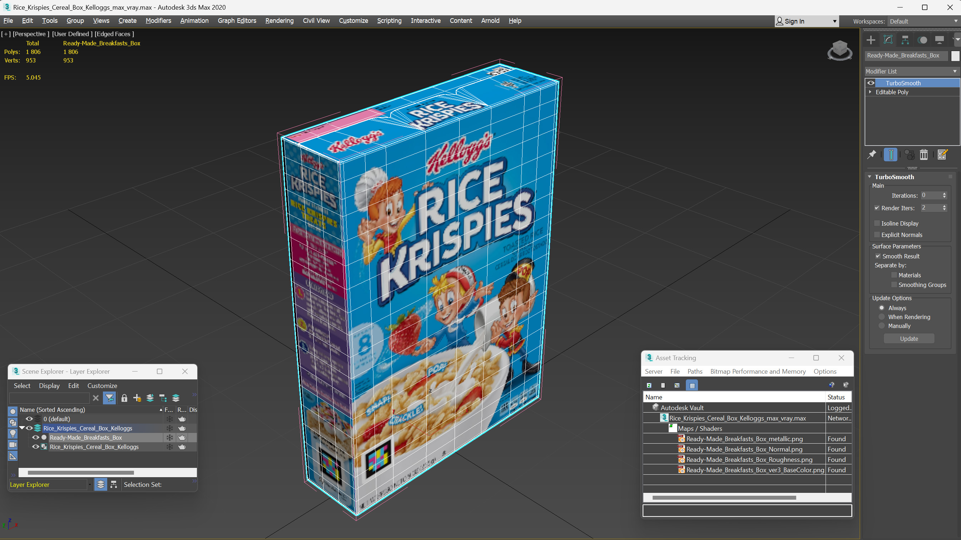Remove modifier from the stack using trash icon
Screen dimensions: 961x540
tap(924, 154)
